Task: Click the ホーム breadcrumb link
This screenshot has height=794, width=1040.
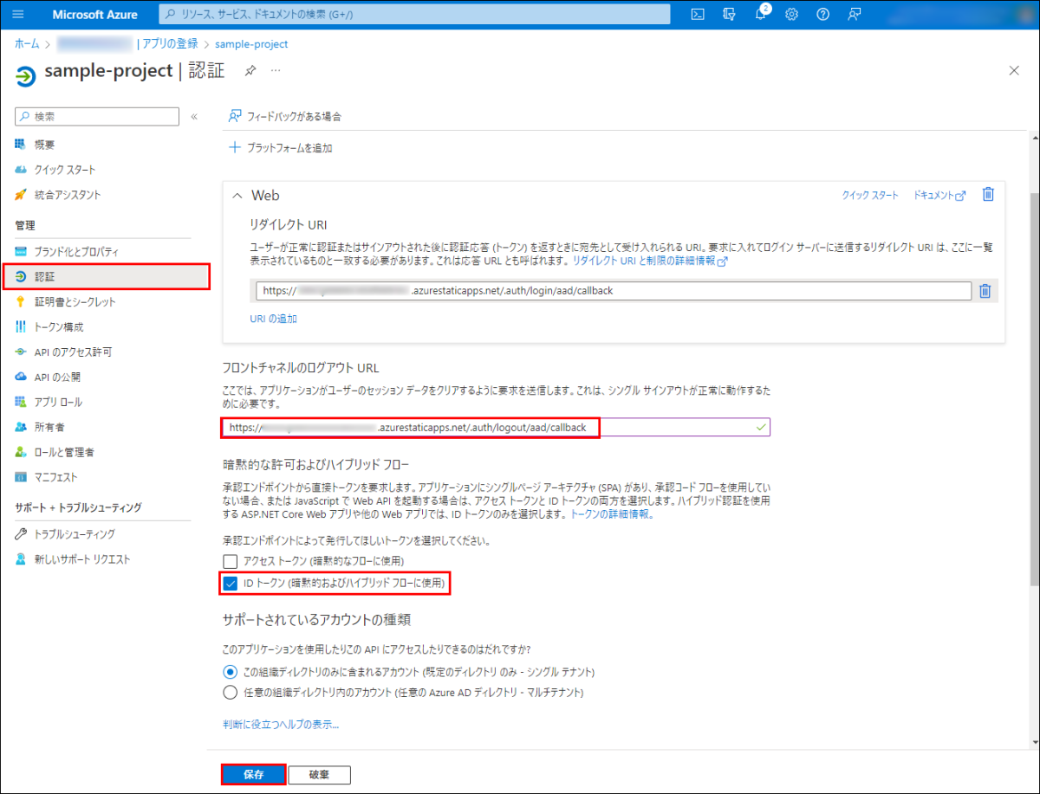Action: pos(27,44)
